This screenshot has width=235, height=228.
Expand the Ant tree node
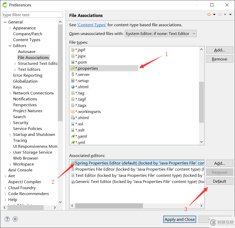pos(5,176)
